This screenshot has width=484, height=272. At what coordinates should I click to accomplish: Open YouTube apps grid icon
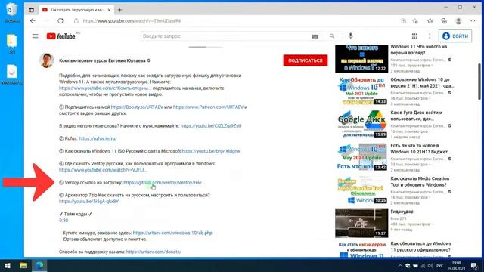tap(414, 36)
